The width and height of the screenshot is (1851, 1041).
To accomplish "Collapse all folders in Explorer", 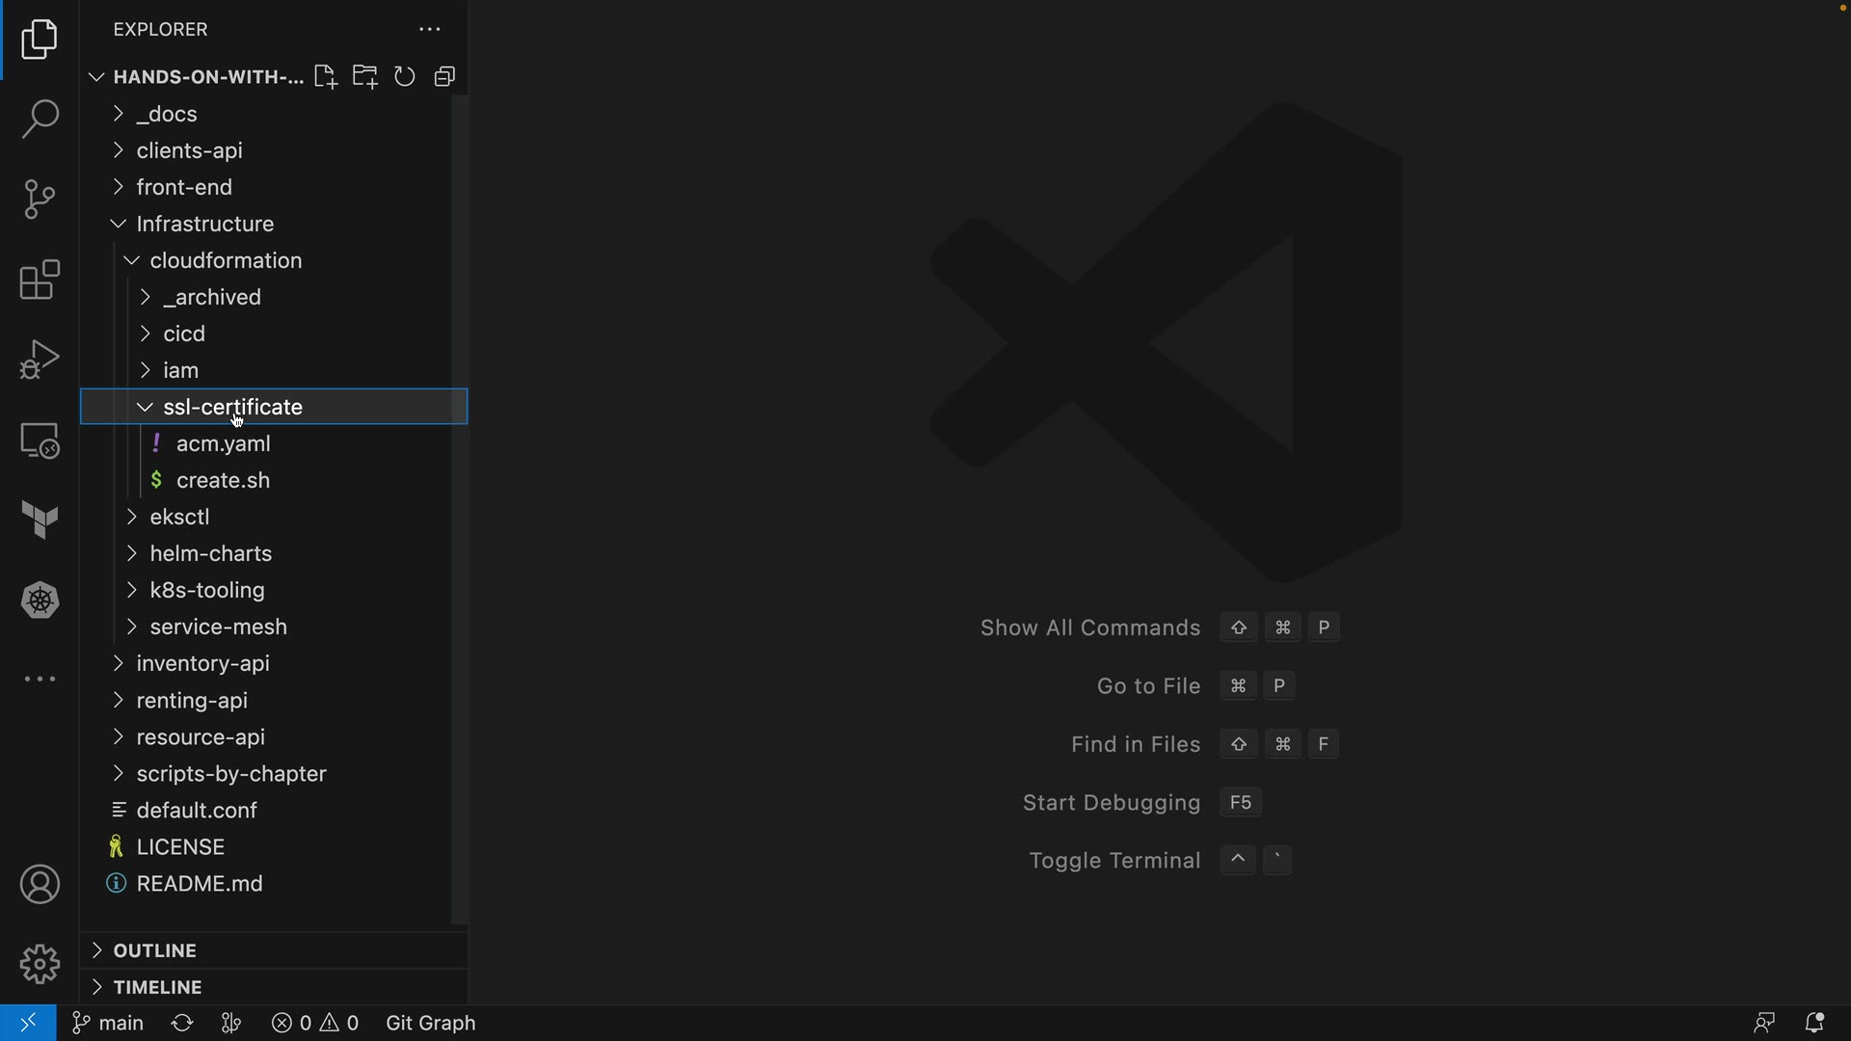I will tap(444, 77).
